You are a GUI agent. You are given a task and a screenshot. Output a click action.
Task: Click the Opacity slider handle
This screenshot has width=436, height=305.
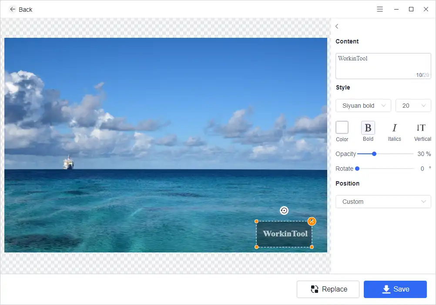click(x=374, y=154)
